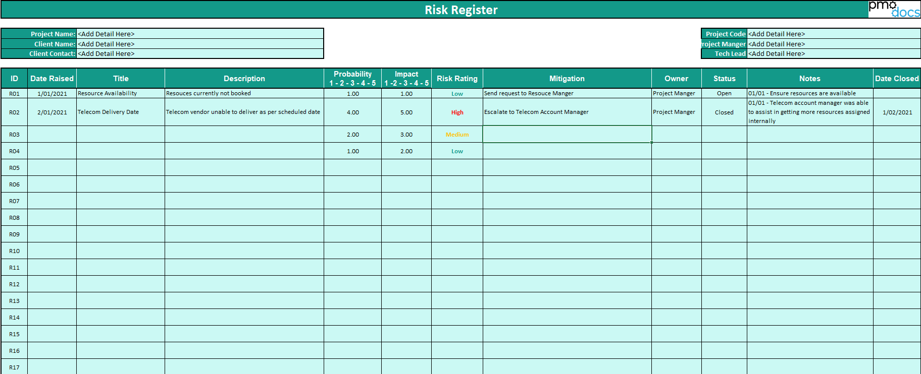Click the R04 Low risk rating cell

[457, 151]
